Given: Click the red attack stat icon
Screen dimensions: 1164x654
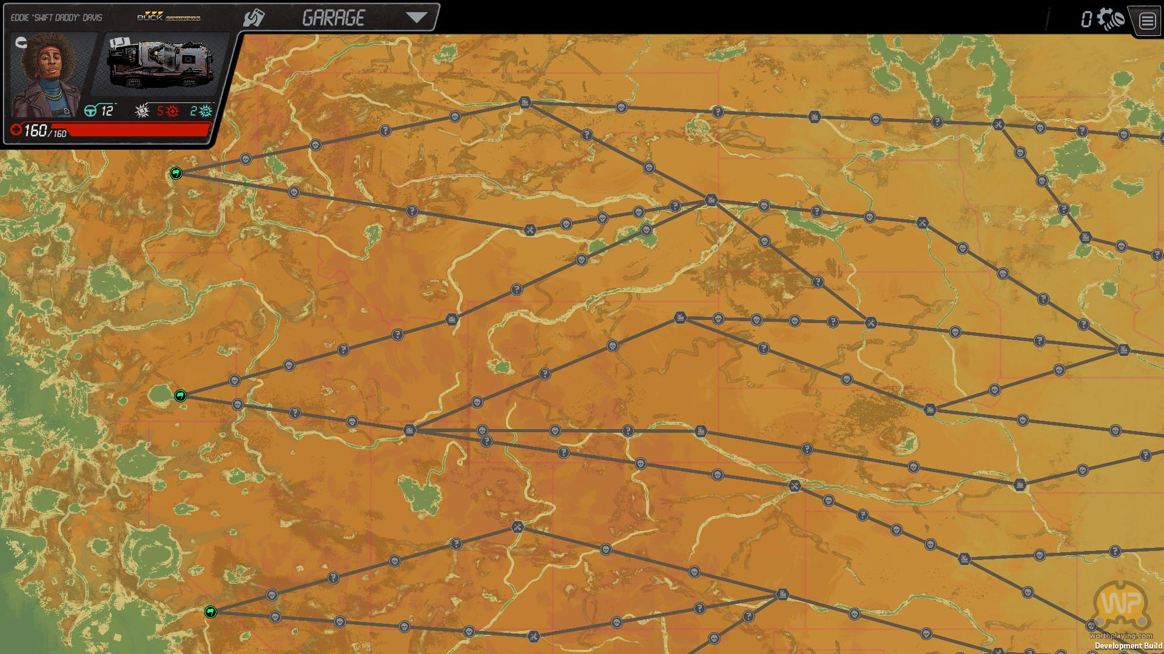Looking at the screenshot, I should click(x=172, y=111).
